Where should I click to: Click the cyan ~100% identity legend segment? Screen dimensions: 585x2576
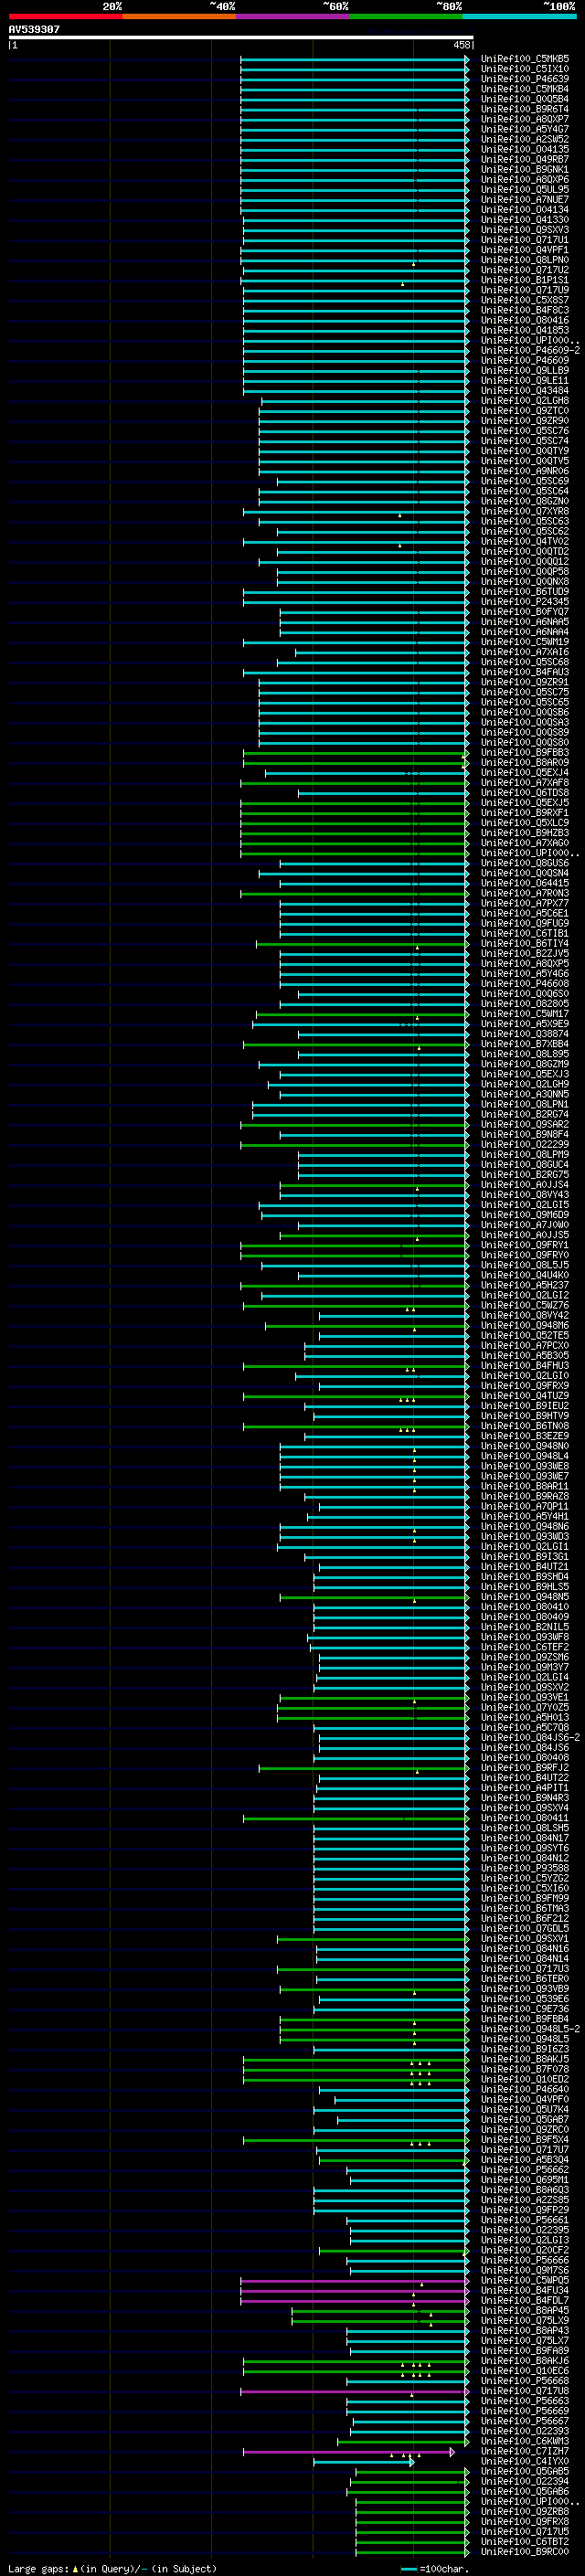point(519,16)
